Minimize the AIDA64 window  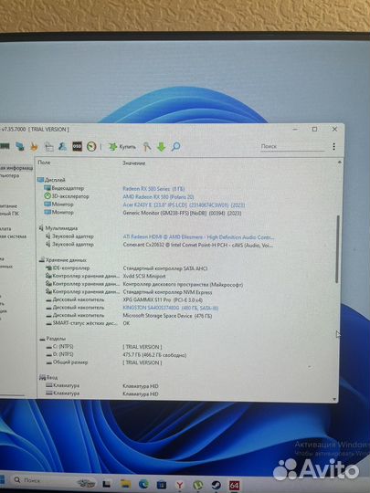(x=295, y=129)
